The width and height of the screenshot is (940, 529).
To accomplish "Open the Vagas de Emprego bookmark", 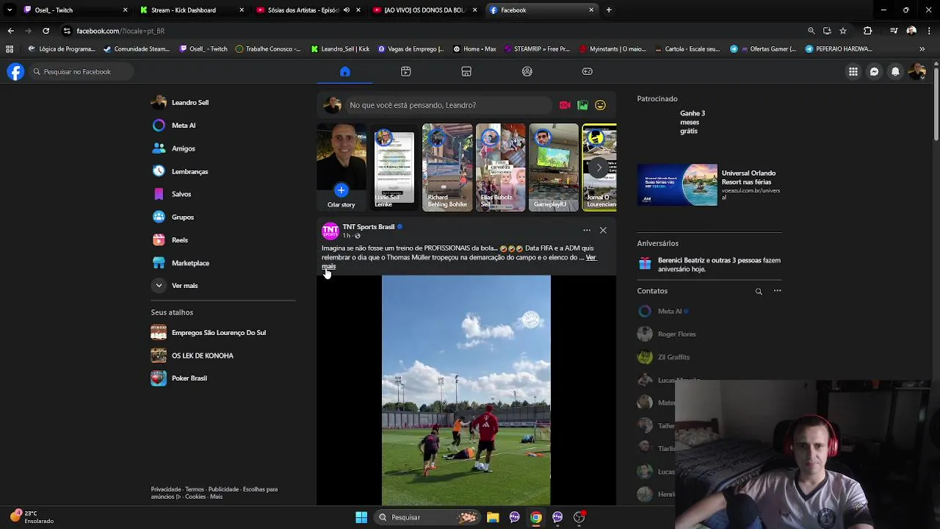I will (x=411, y=49).
